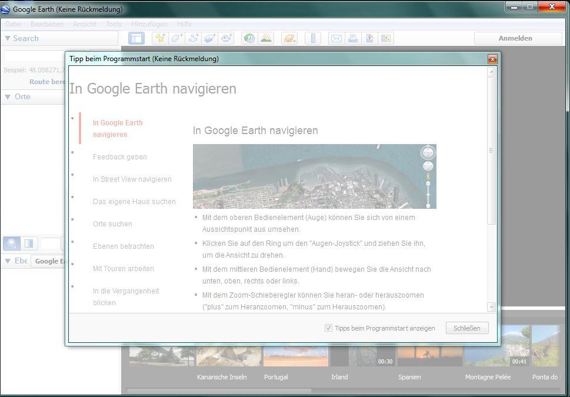Open the Feedback geben tip

[x=120, y=157]
